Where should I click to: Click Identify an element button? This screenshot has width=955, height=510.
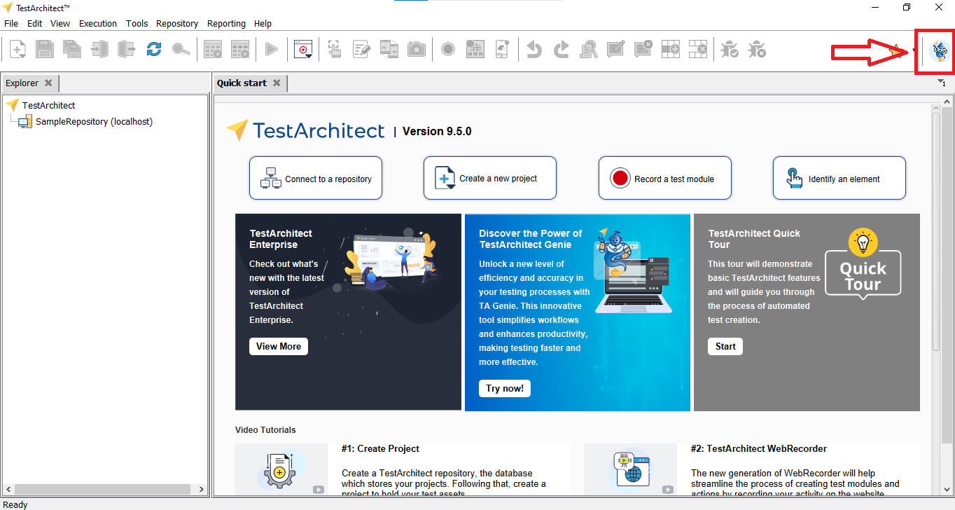tap(839, 178)
